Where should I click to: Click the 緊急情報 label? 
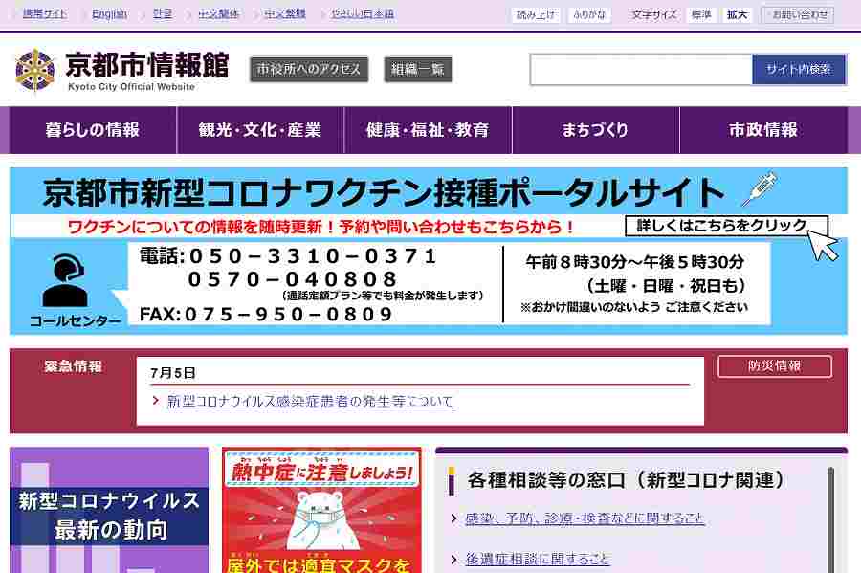[74, 366]
